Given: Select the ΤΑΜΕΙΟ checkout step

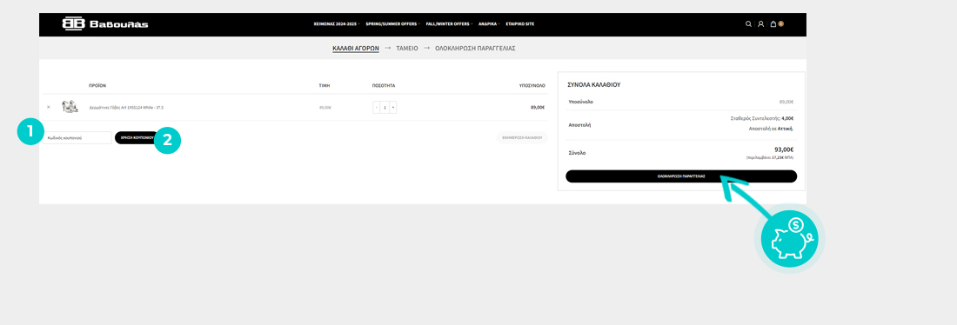Looking at the screenshot, I should tap(407, 48).
